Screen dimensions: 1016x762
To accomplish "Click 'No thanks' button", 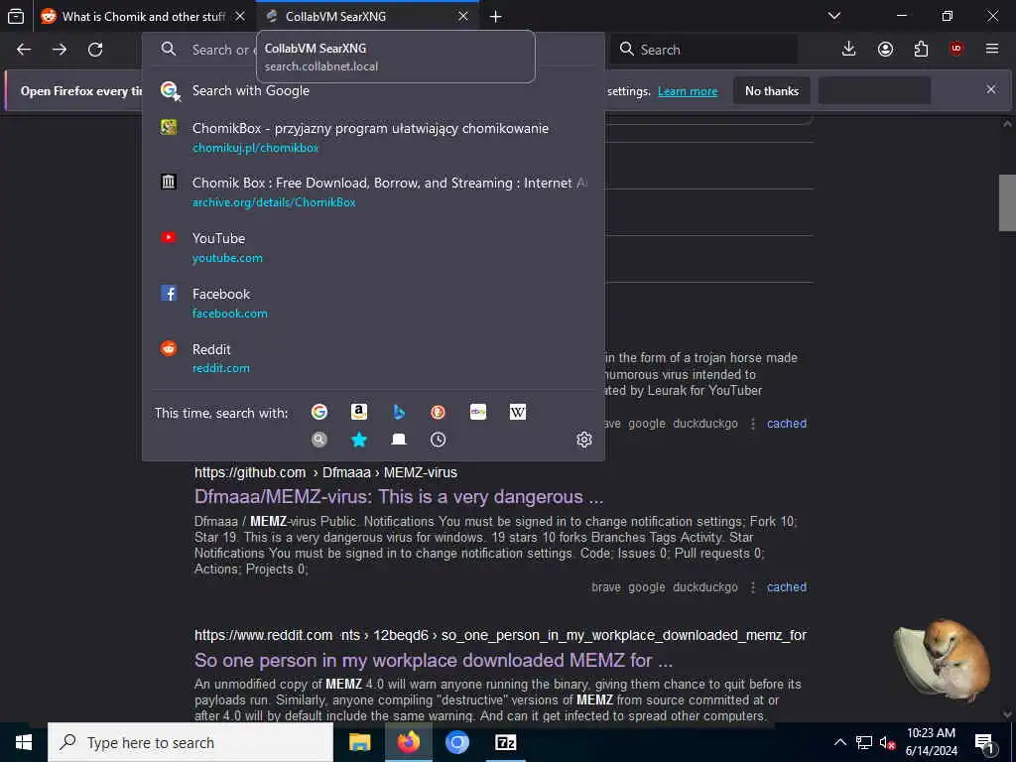I will point(772,91).
